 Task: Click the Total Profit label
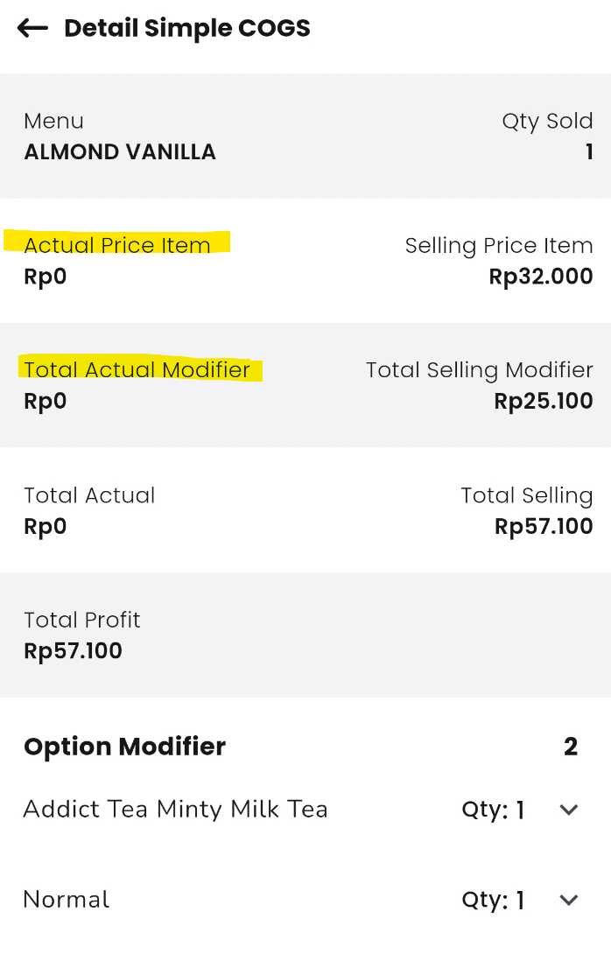[x=82, y=620]
